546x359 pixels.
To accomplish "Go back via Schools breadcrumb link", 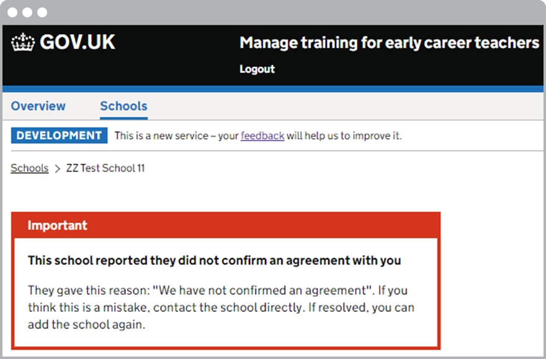I will [x=29, y=168].
